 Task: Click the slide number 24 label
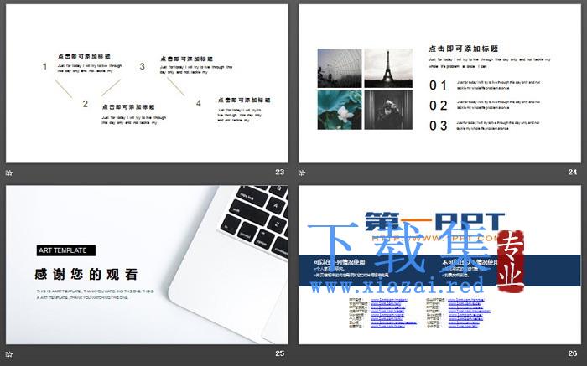573,172
